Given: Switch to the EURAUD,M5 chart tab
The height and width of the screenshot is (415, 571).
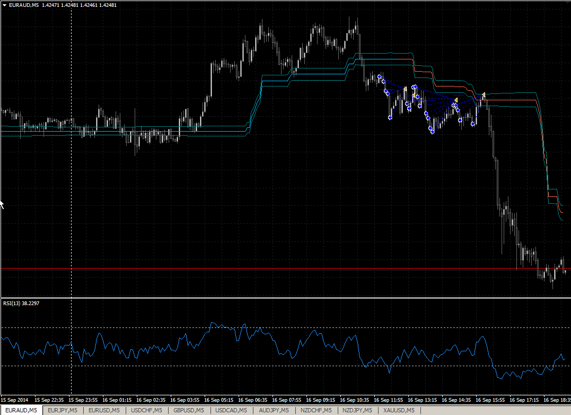Looking at the screenshot, I should click(x=21, y=410).
